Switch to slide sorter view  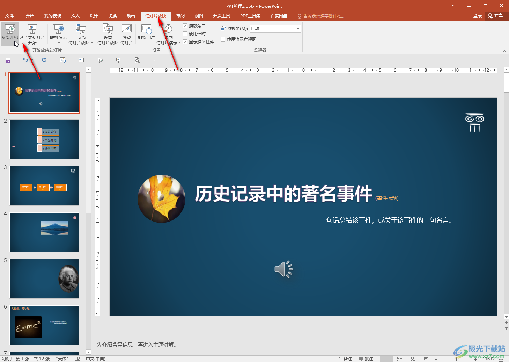[x=400, y=359]
